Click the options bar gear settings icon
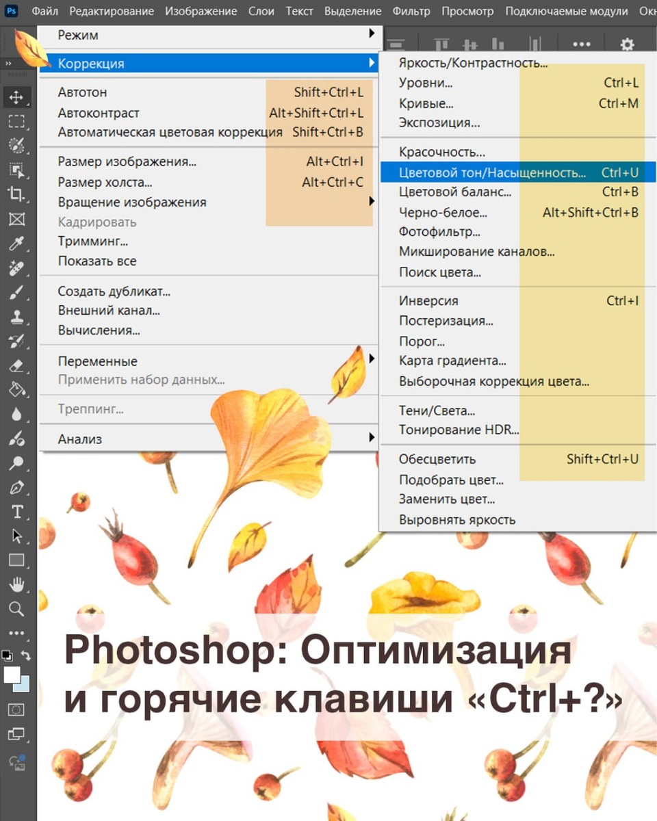The image size is (657, 821). pyautogui.click(x=627, y=45)
